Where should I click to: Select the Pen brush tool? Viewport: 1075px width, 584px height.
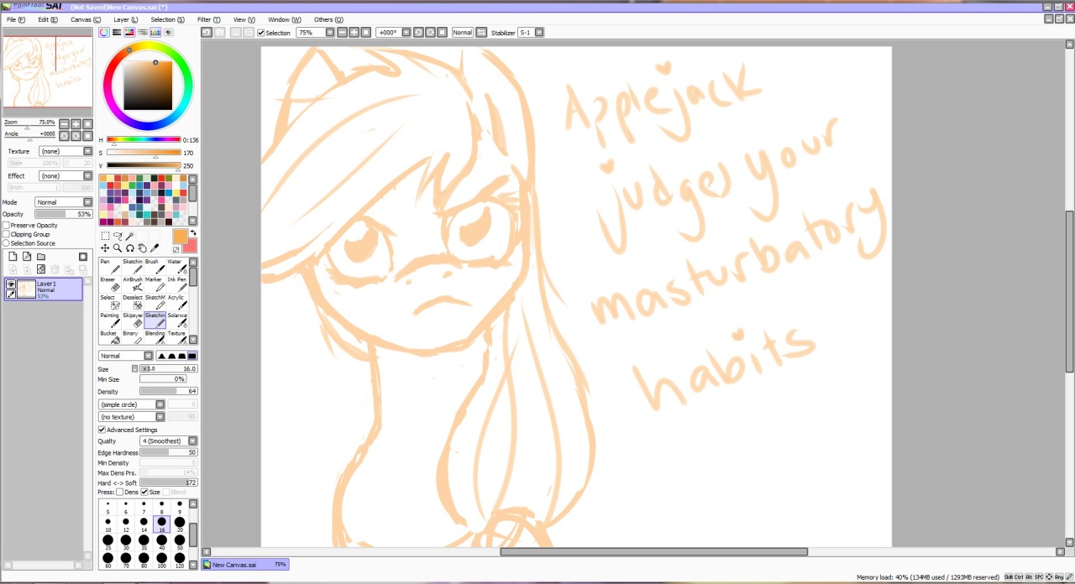point(110,266)
